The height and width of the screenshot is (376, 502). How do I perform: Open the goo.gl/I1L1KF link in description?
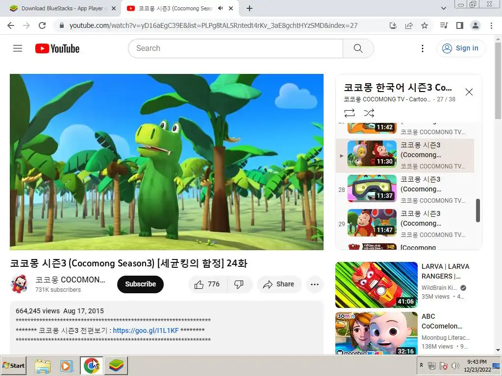pyautogui.click(x=146, y=330)
